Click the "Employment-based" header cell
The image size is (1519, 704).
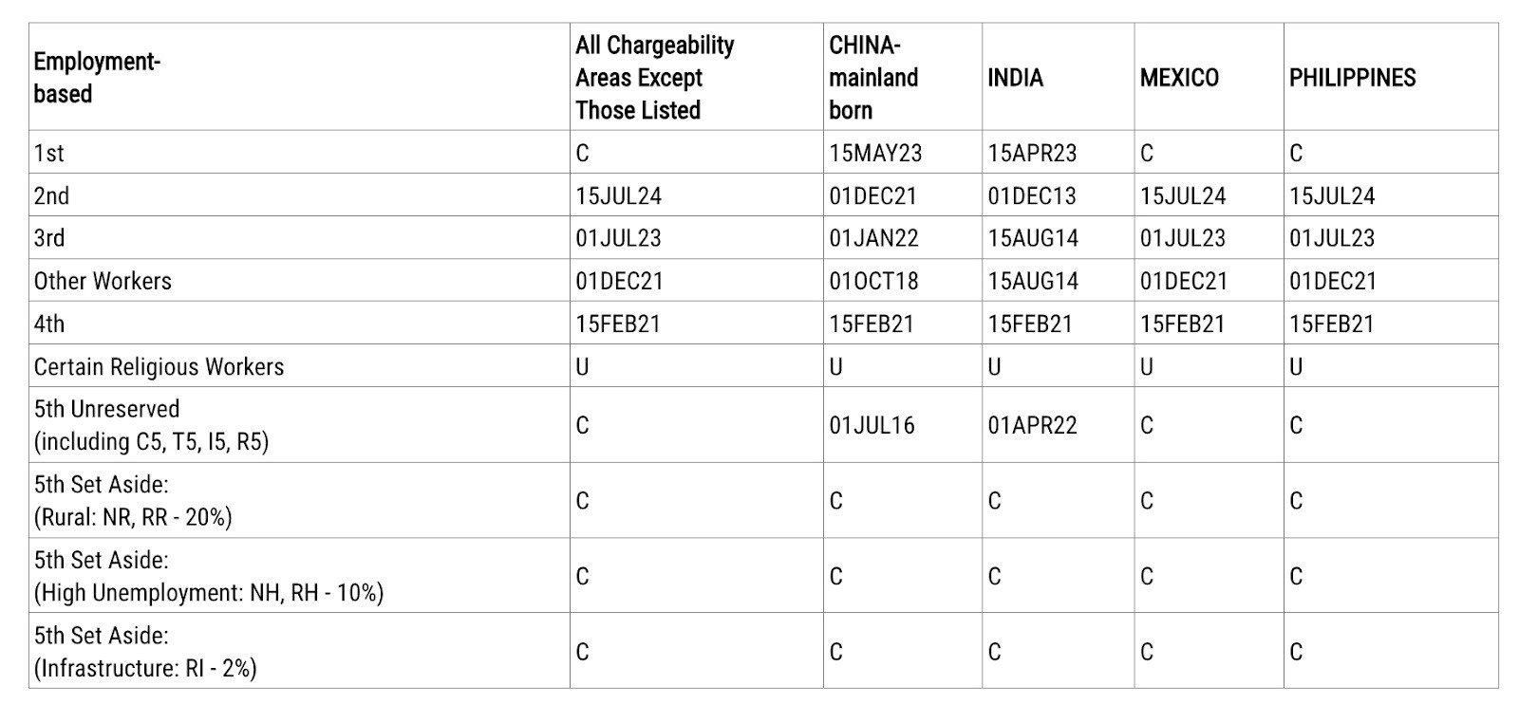[x=64, y=78]
